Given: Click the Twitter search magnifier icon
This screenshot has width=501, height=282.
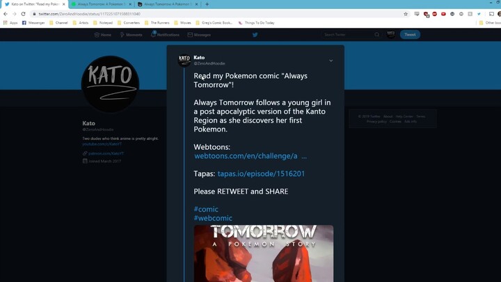Looking at the screenshot, I should tap(376, 35).
